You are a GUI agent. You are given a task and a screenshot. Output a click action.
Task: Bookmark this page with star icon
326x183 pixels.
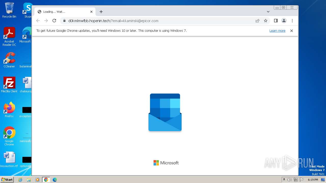point(266,21)
